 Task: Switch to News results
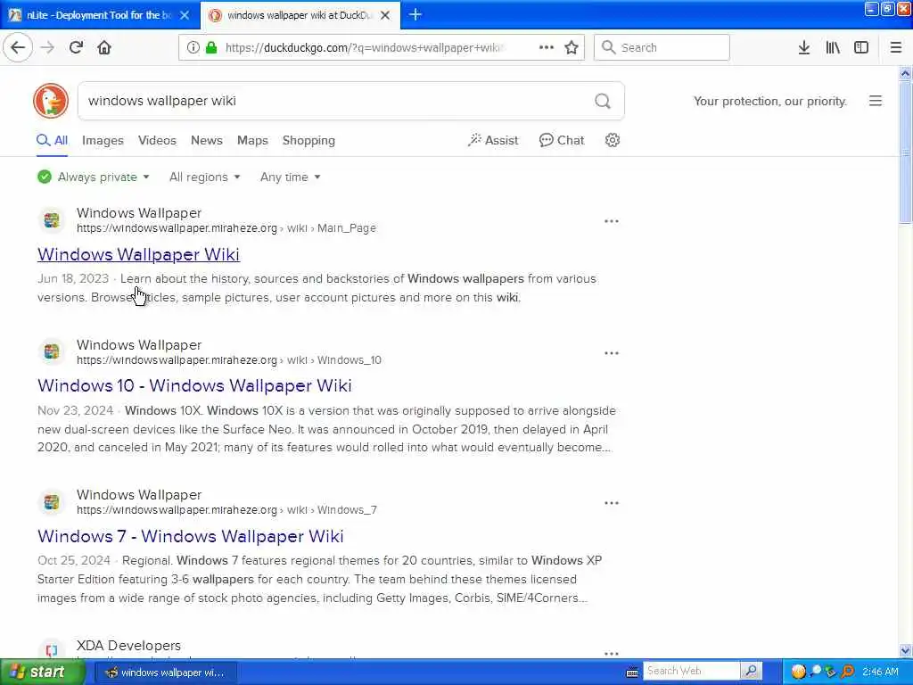pos(207,140)
